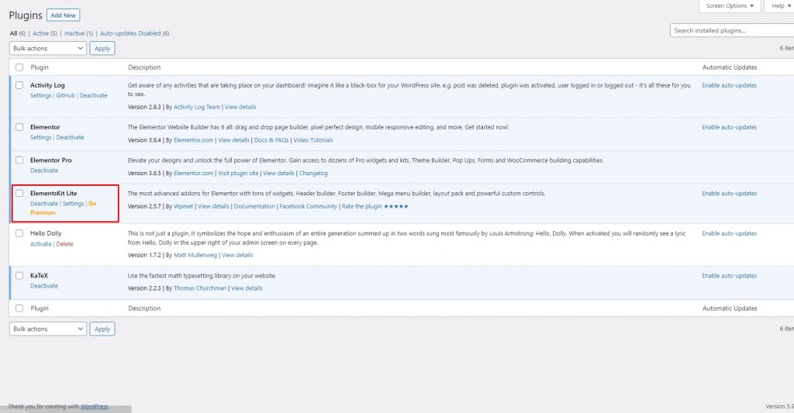The image size is (794, 413).
Task: Open the Wpmet author link
Action: (183, 206)
